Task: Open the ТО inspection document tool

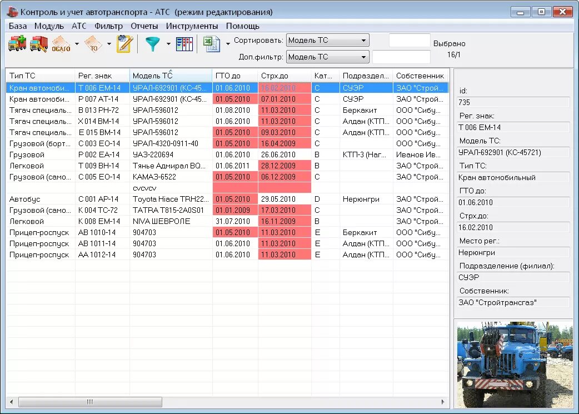Action: [x=93, y=43]
